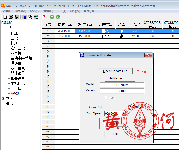The width and height of the screenshot is (179, 150).
Task: Select 收音机 in the tree
Action: click(16, 53)
